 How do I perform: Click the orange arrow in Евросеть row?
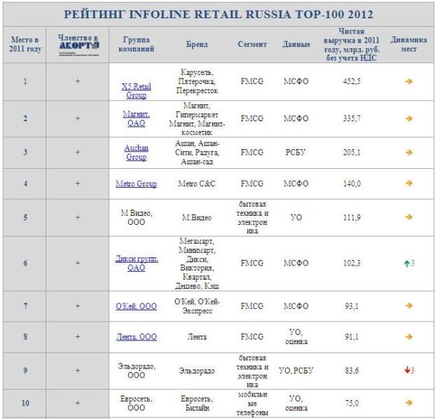point(408,403)
